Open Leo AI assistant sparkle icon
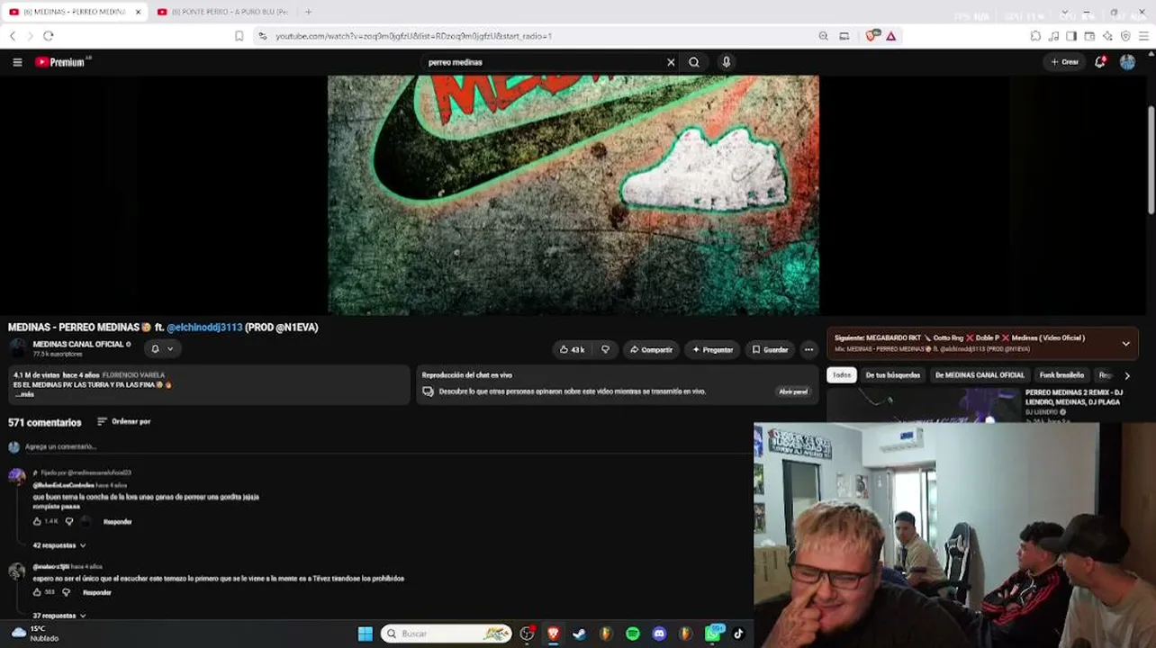 pos(1107,36)
